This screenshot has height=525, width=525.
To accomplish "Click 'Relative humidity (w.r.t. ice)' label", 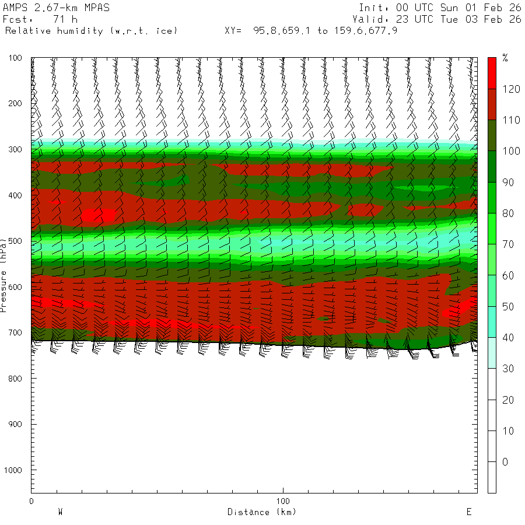I will click(x=91, y=31).
